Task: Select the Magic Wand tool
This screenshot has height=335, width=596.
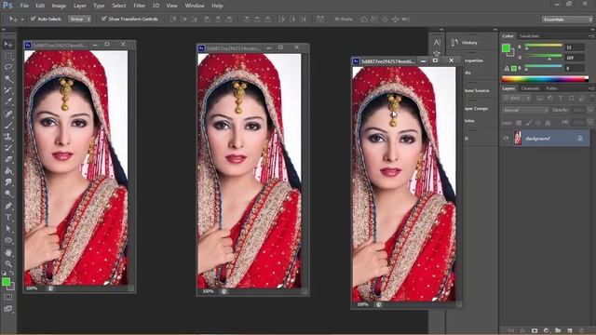Action: pos(8,78)
